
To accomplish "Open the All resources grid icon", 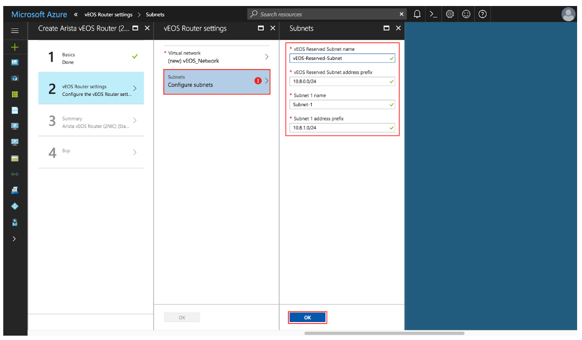I will pyautogui.click(x=15, y=94).
